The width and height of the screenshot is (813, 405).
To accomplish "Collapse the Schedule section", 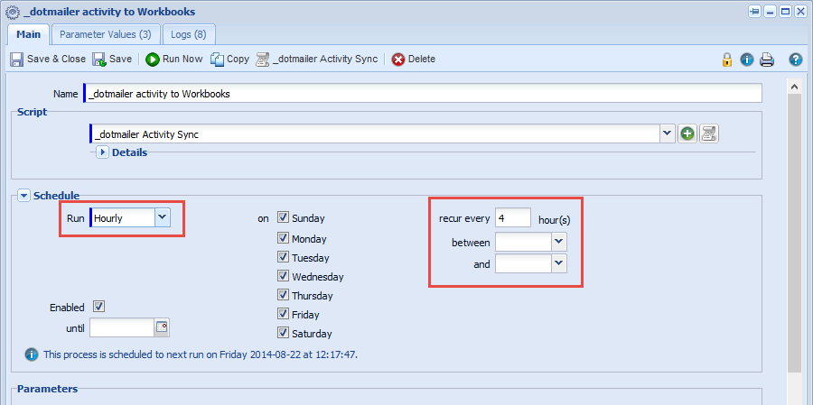I will pyautogui.click(x=24, y=196).
